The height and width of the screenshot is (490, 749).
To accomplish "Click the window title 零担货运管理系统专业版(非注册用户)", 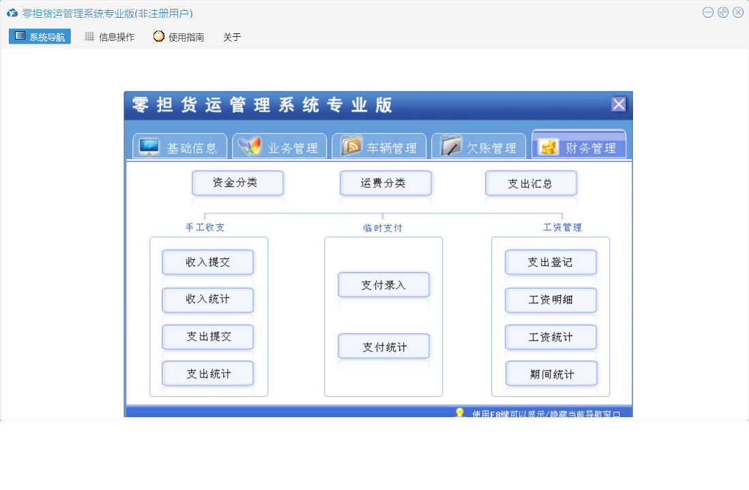I will click(107, 14).
